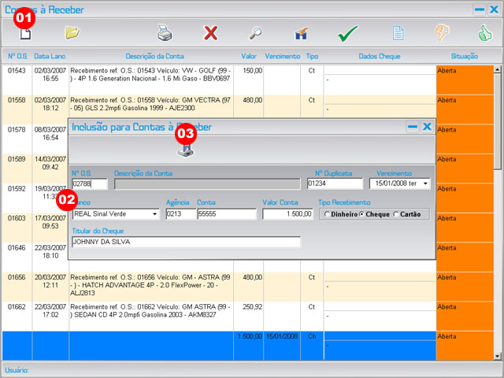The width and height of the screenshot is (504, 378).
Task: Click the table scrollbar down arrow
Action: click(x=497, y=356)
